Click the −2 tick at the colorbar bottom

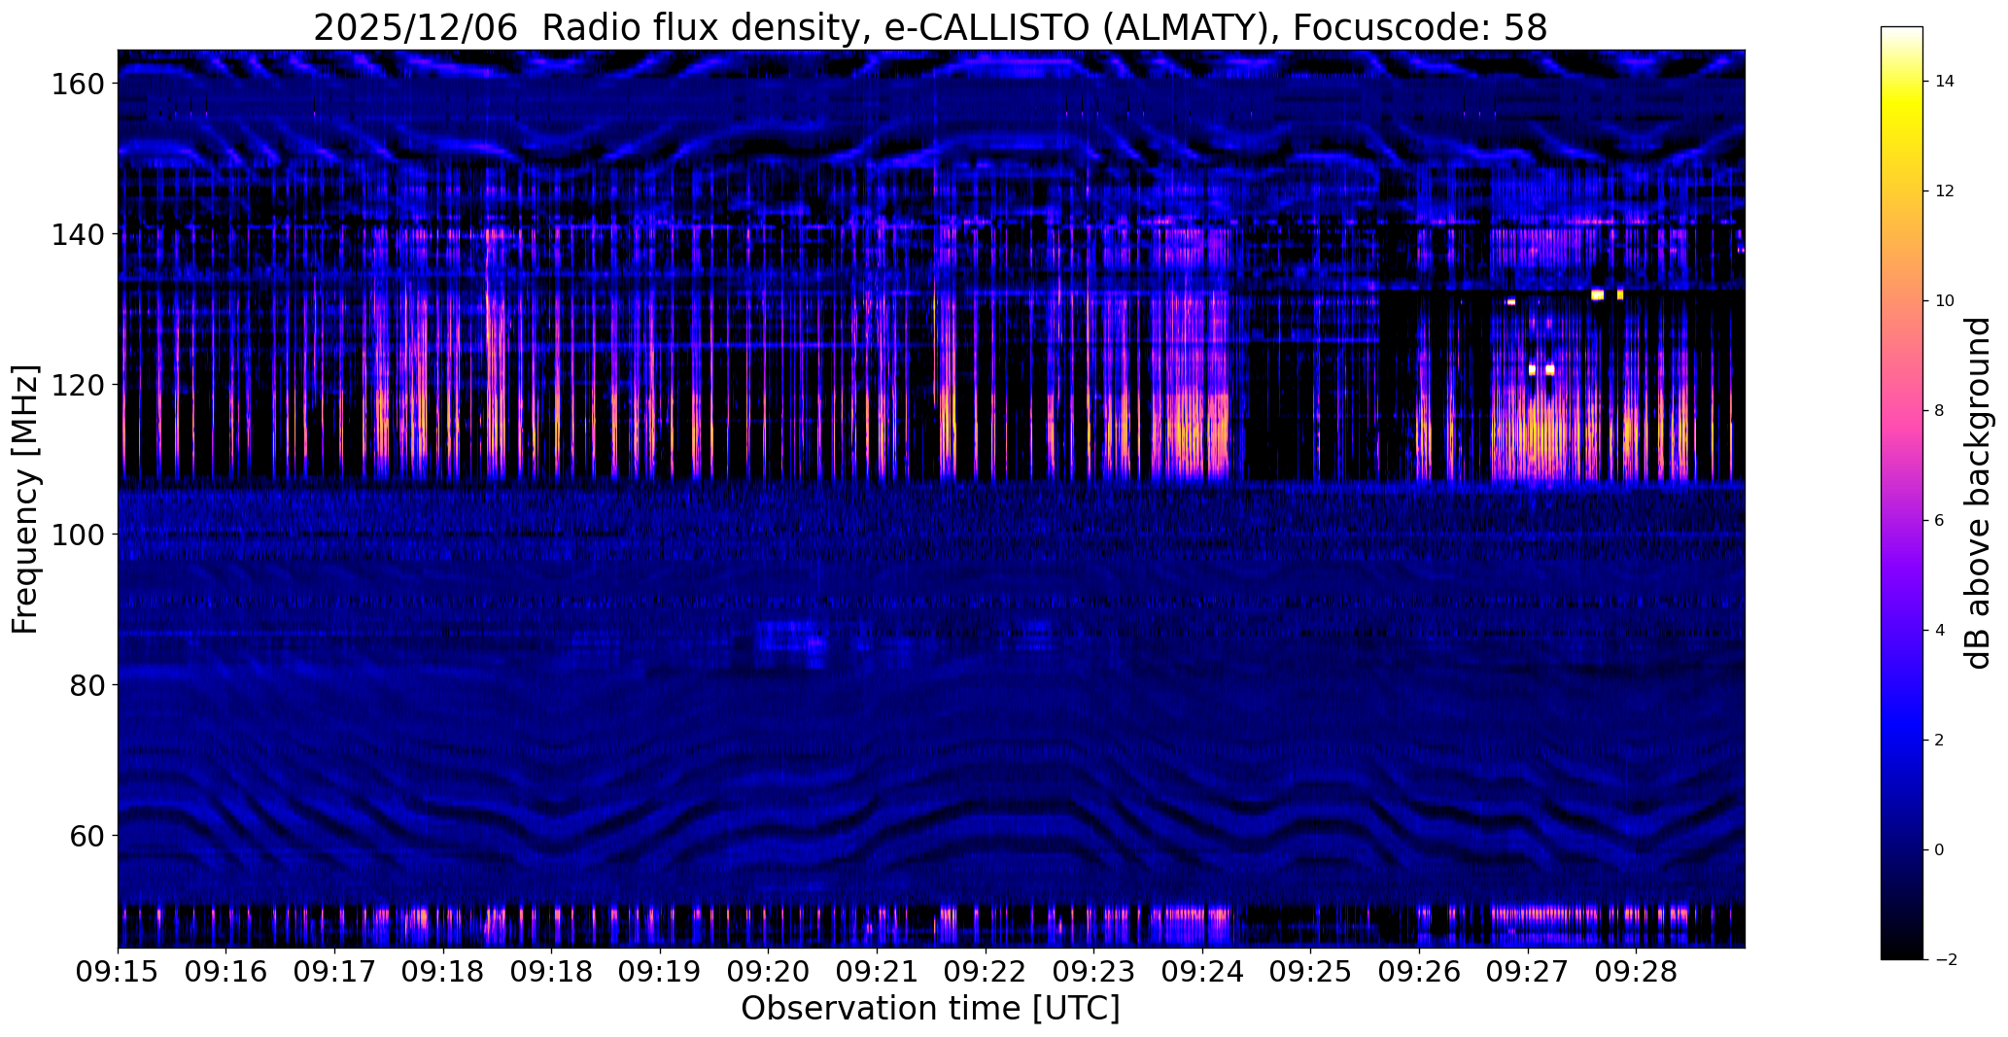point(1944,960)
